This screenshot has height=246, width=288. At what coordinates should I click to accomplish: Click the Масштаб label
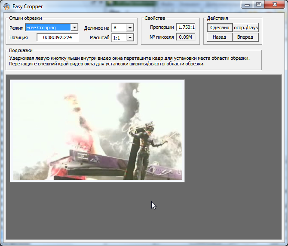(100, 37)
